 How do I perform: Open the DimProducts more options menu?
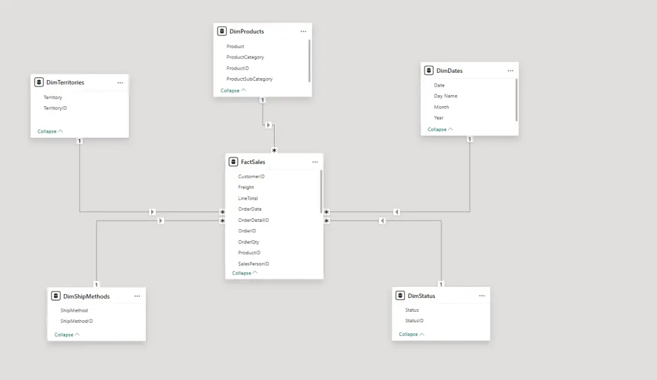click(x=303, y=32)
